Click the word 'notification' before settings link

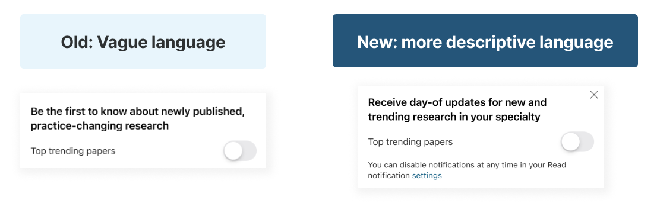click(x=389, y=175)
